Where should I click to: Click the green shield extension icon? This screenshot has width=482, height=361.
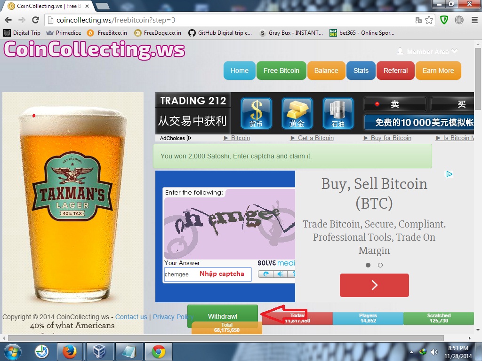pos(444,20)
